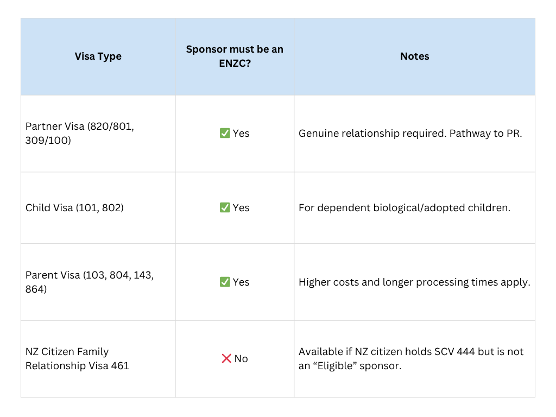The image size is (556, 417).
Task: Click the word "No" beside the red cross
Action: coord(241,358)
